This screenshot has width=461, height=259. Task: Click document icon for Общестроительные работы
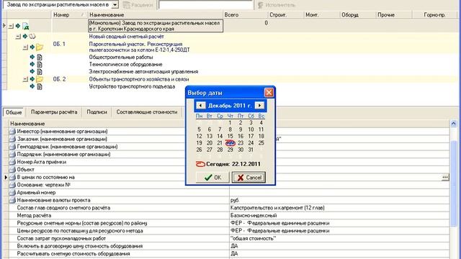pyautogui.click(x=40, y=58)
